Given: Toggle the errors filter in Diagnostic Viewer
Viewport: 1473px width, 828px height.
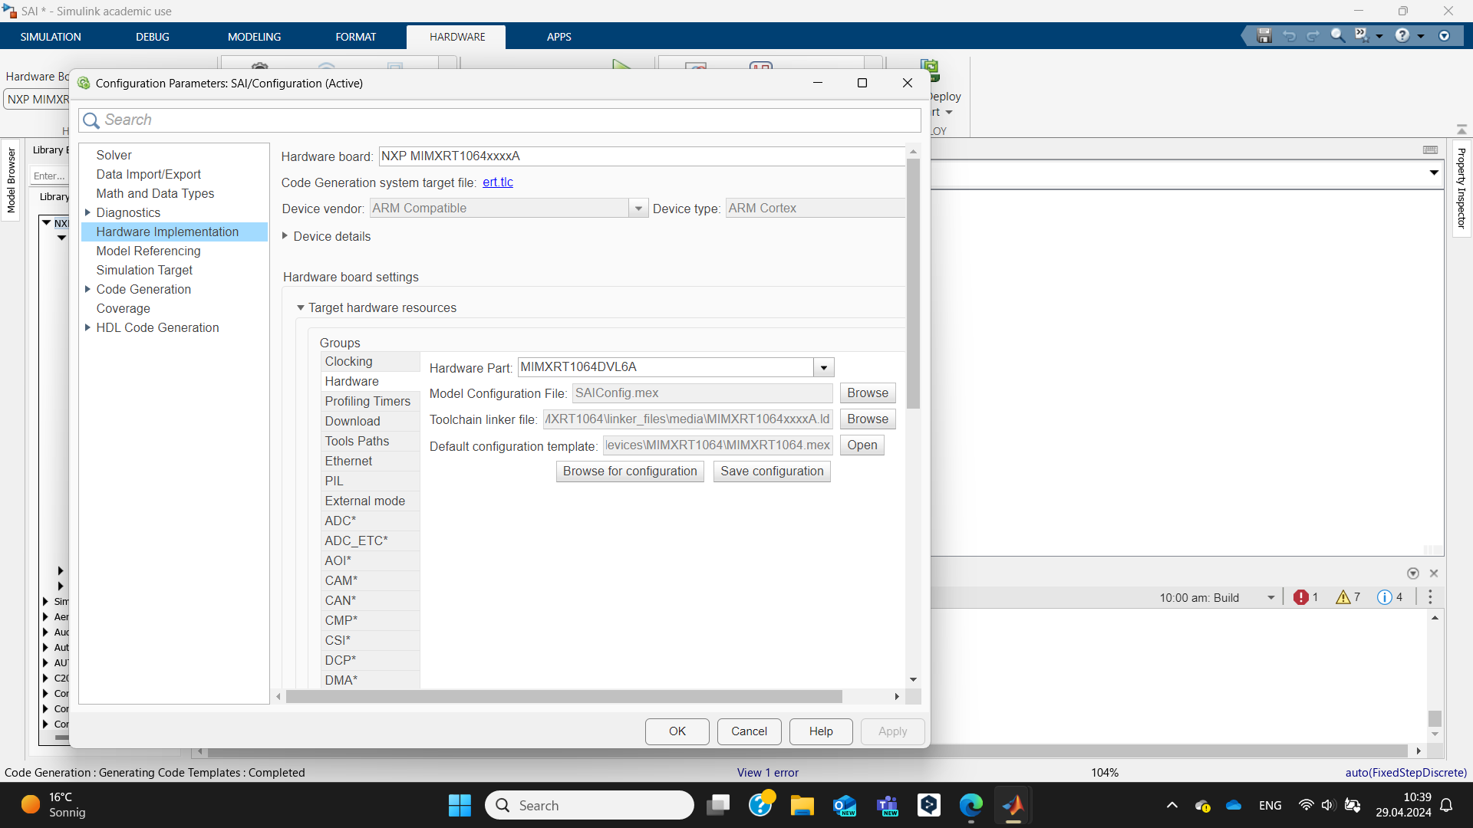Looking at the screenshot, I should (1305, 597).
